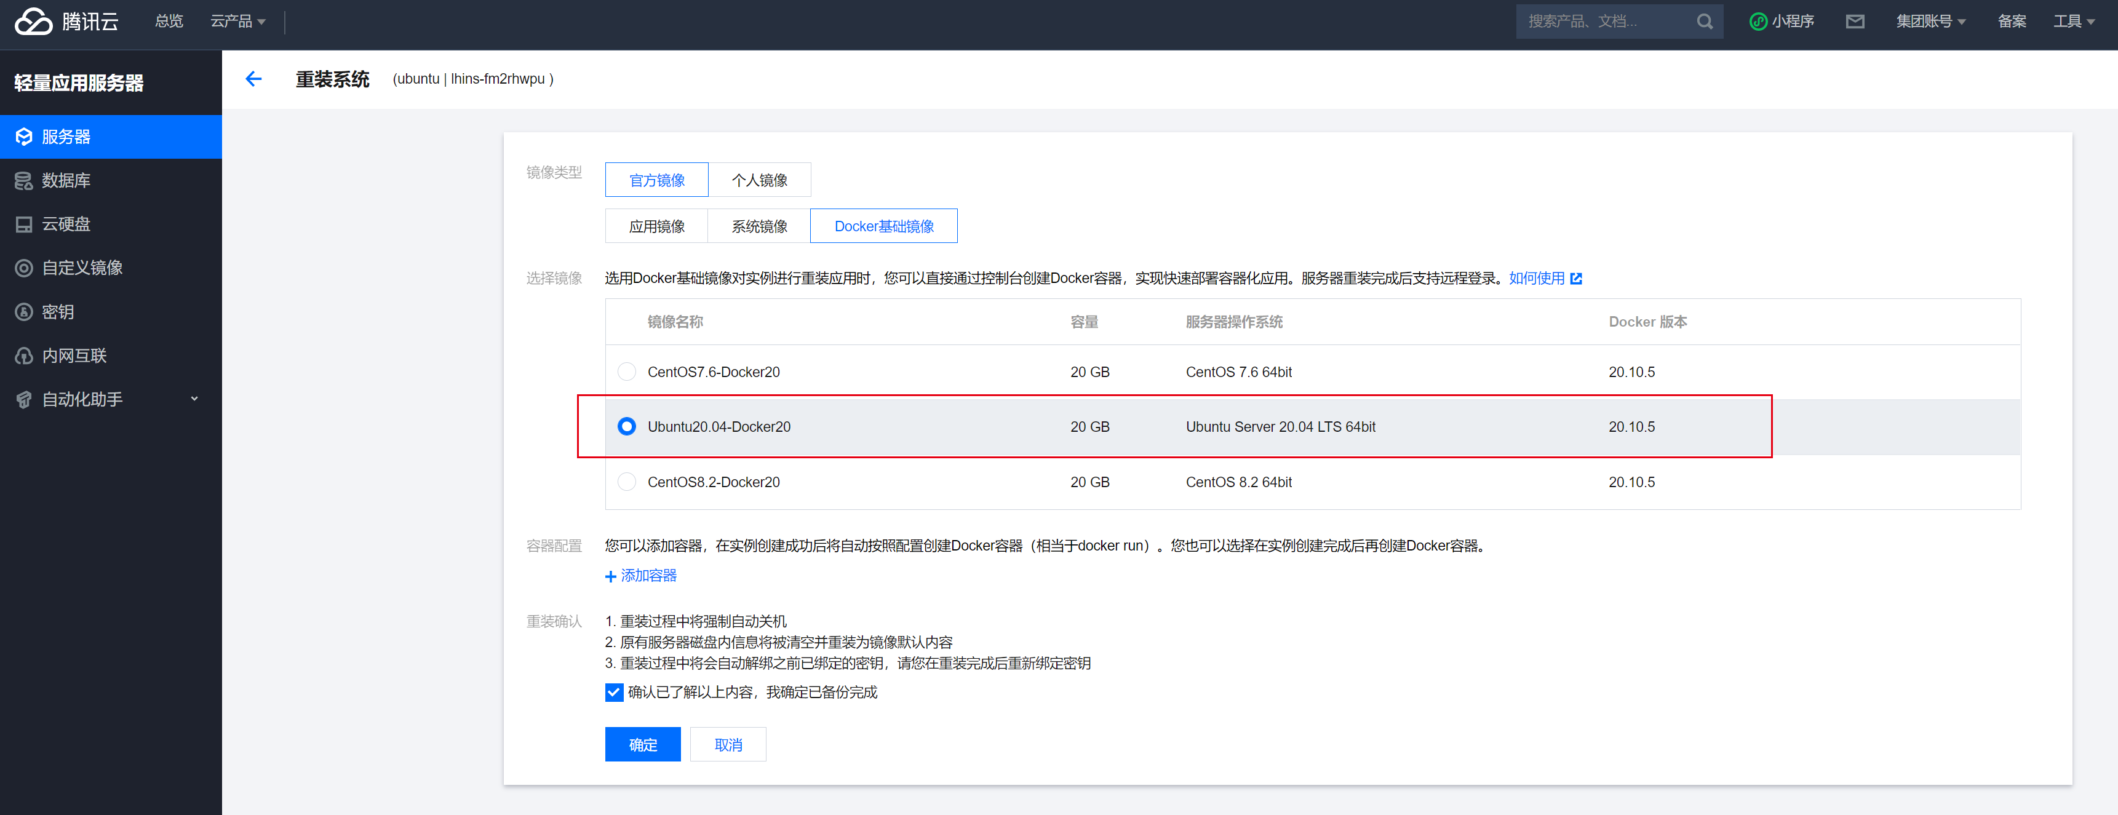The image size is (2118, 815).
Task: Click the plus icon beside 添加容器
Action: [611, 576]
